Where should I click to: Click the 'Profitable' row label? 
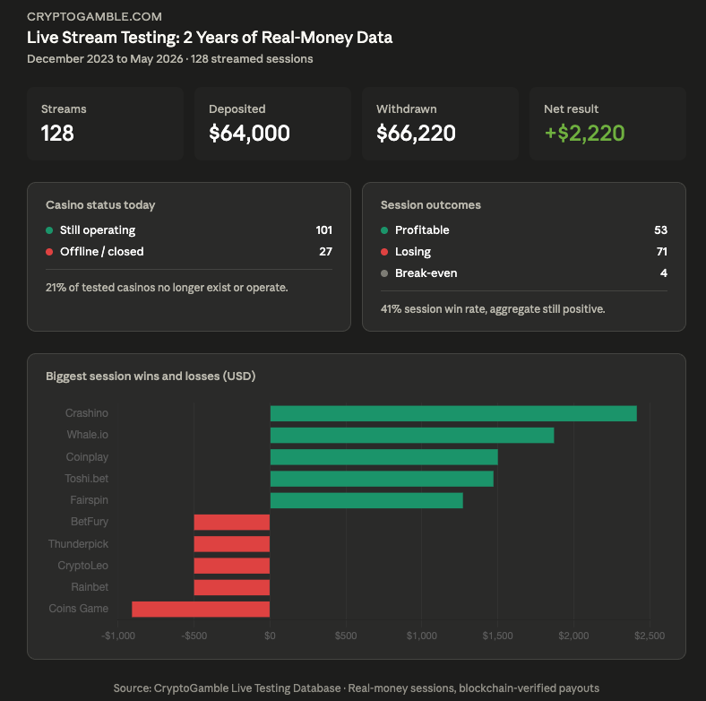[422, 230]
